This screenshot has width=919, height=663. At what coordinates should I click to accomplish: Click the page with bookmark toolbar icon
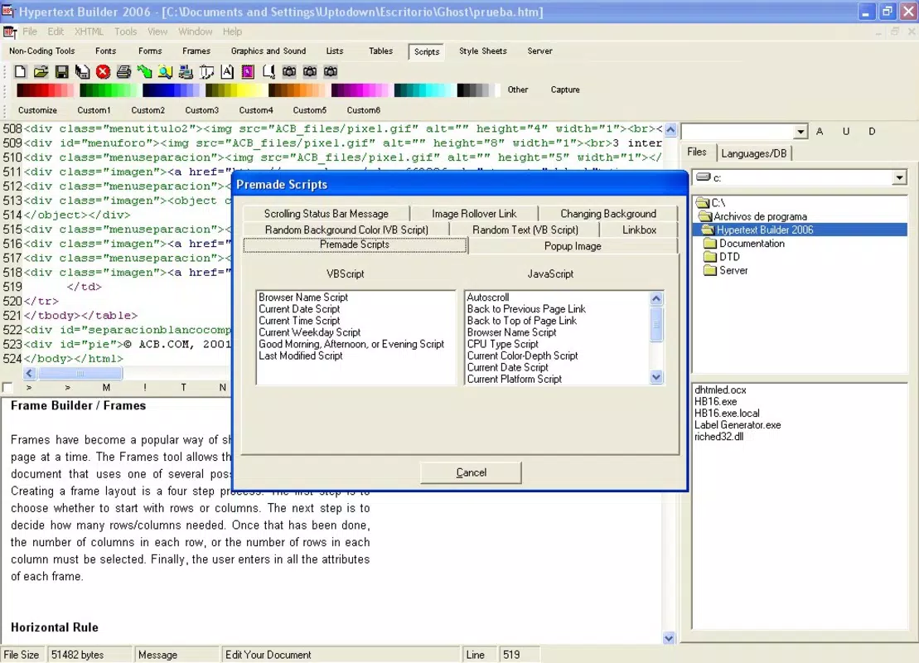268,71
